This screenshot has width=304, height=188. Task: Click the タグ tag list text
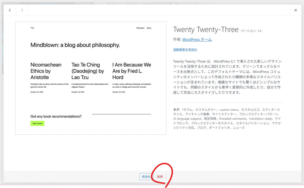tap(227, 118)
